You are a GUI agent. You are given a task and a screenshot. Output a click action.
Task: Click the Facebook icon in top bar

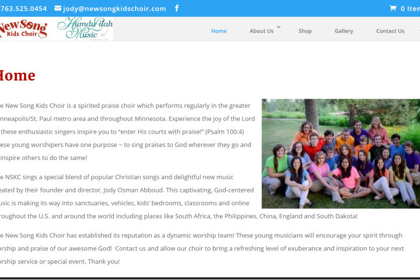(x=177, y=8)
